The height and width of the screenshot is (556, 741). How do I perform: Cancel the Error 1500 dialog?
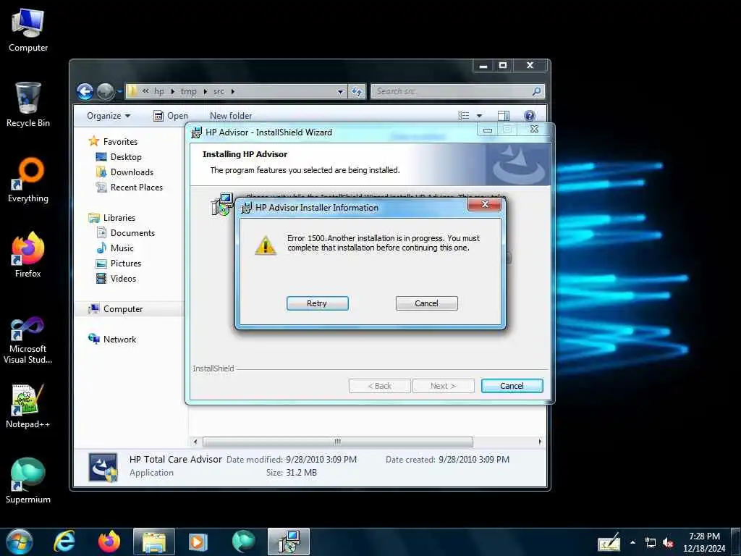pyautogui.click(x=426, y=303)
